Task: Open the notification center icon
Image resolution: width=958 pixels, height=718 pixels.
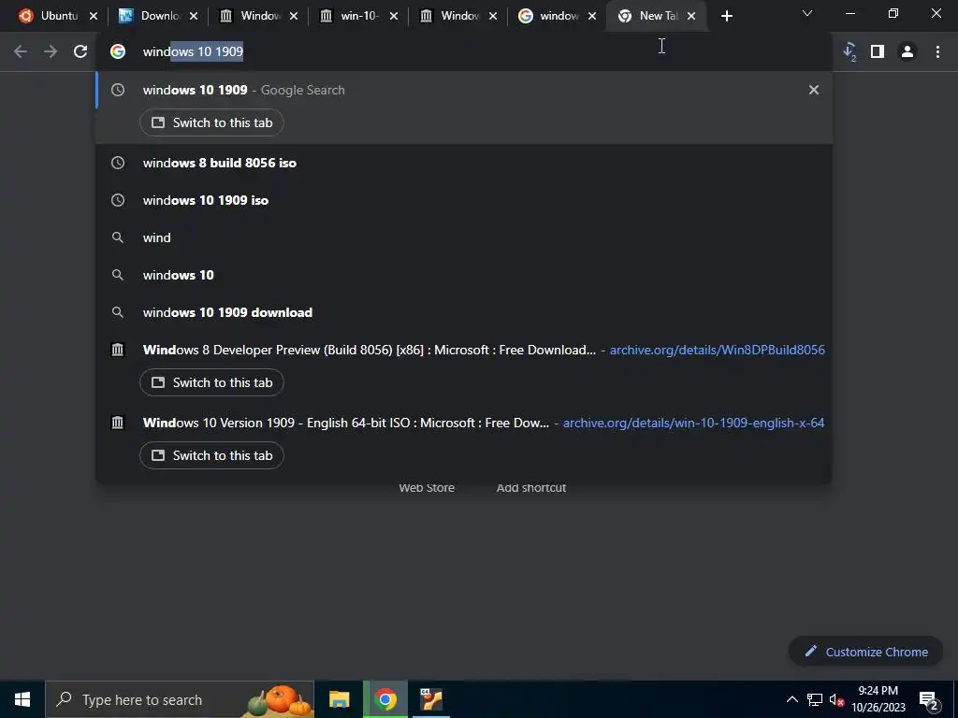Action: point(929,700)
